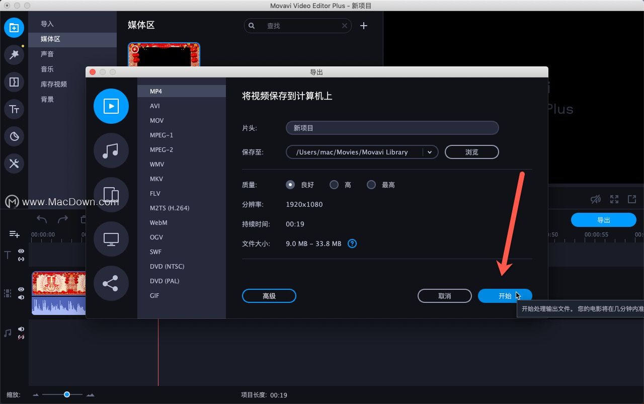The height and width of the screenshot is (404, 644).
Task: Select 良好 quality radio button
Action: (290, 185)
